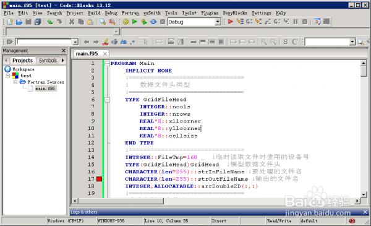Click the Rebuild blue circular arrows icon
The width and height of the screenshot is (371, 226).
[153, 22]
